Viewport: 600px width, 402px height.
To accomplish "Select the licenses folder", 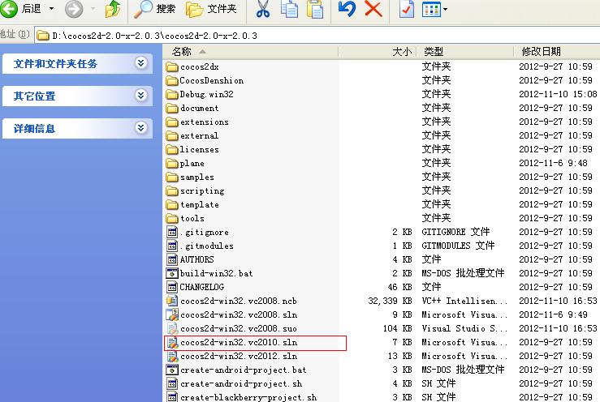I will pyautogui.click(x=192, y=149).
